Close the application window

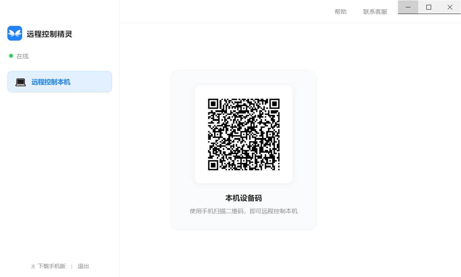pos(450,7)
